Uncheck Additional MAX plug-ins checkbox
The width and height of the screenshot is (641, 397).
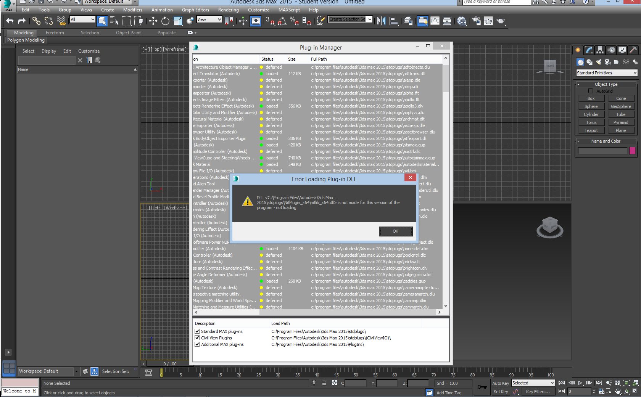[197, 344]
